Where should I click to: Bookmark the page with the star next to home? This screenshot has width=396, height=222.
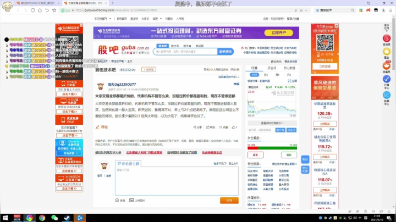[54, 10]
